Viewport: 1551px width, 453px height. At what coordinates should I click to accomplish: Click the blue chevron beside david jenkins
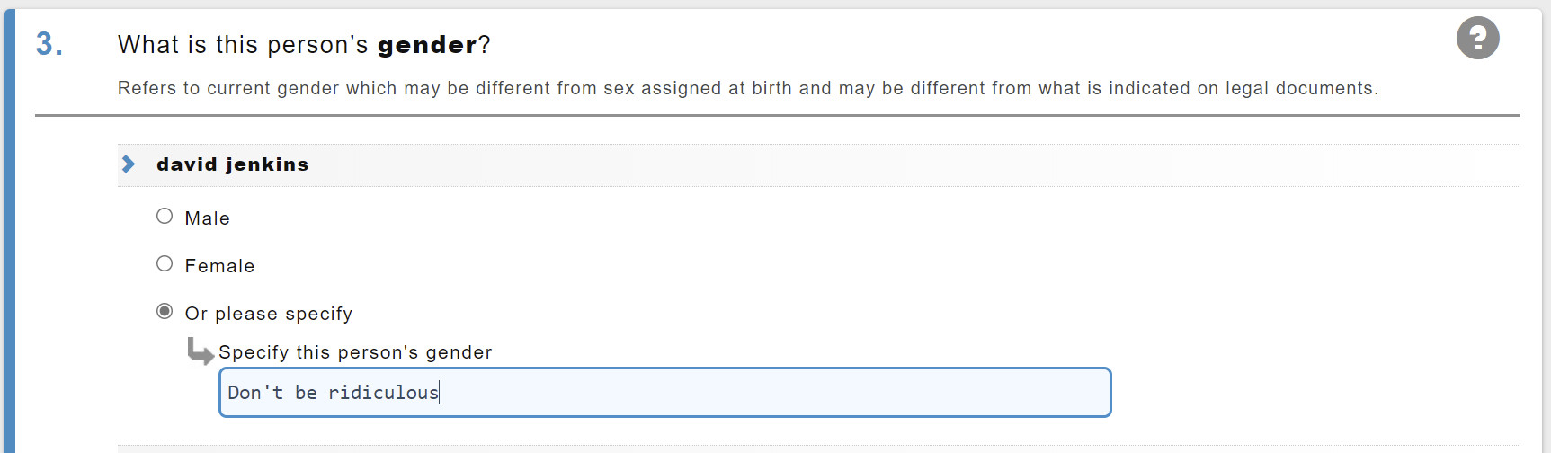click(129, 164)
